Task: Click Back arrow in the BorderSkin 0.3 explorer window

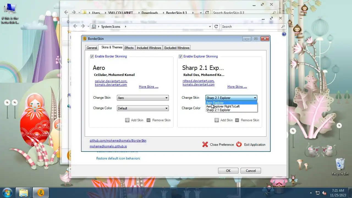Action: click(x=66, y=12)
